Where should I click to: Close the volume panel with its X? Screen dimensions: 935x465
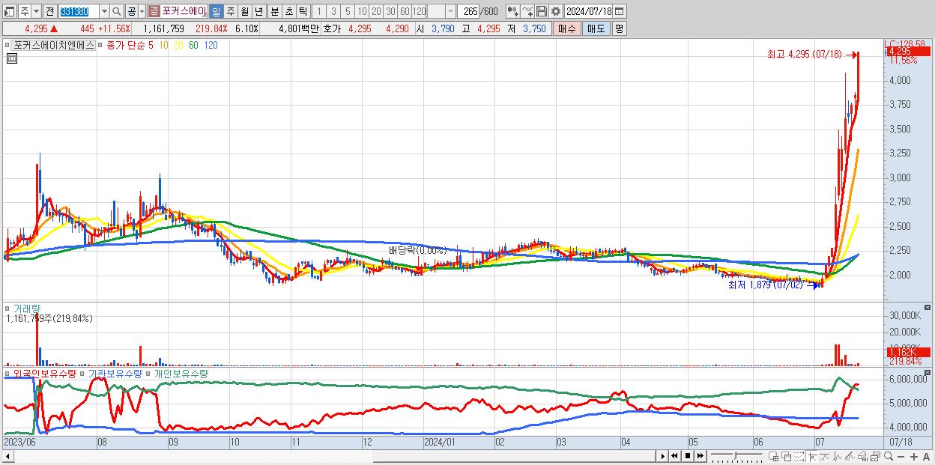(928, 307)
